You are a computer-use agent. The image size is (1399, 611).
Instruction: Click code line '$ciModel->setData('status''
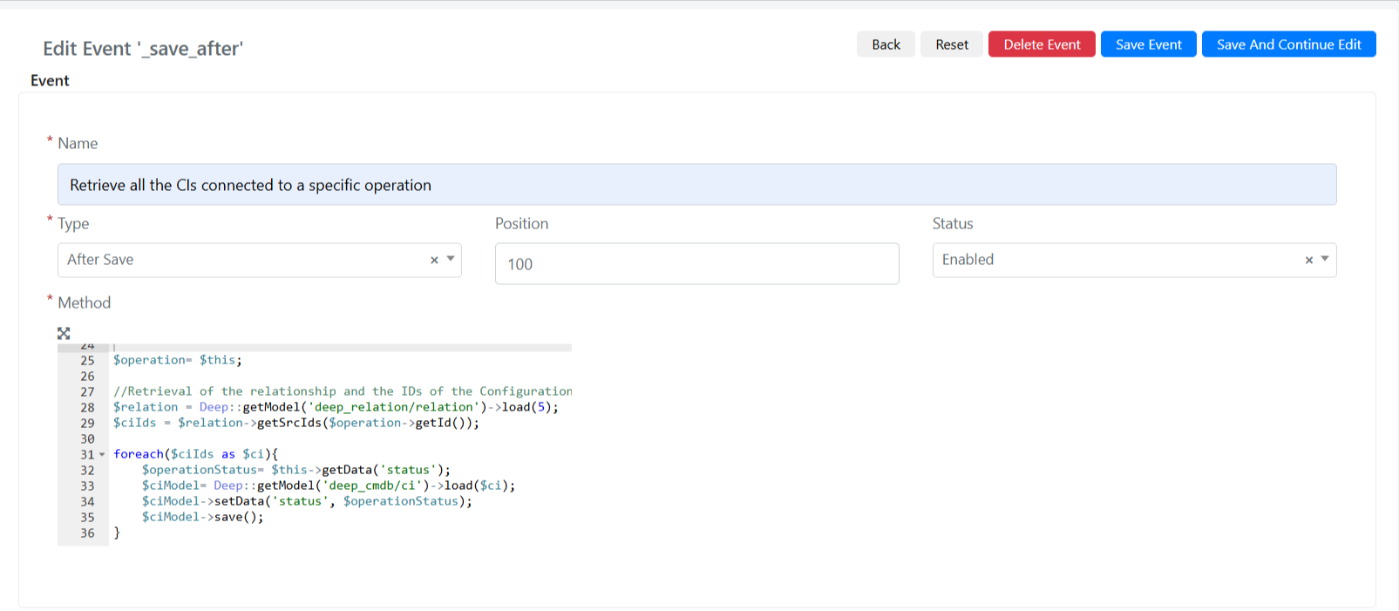pos(307,501)
